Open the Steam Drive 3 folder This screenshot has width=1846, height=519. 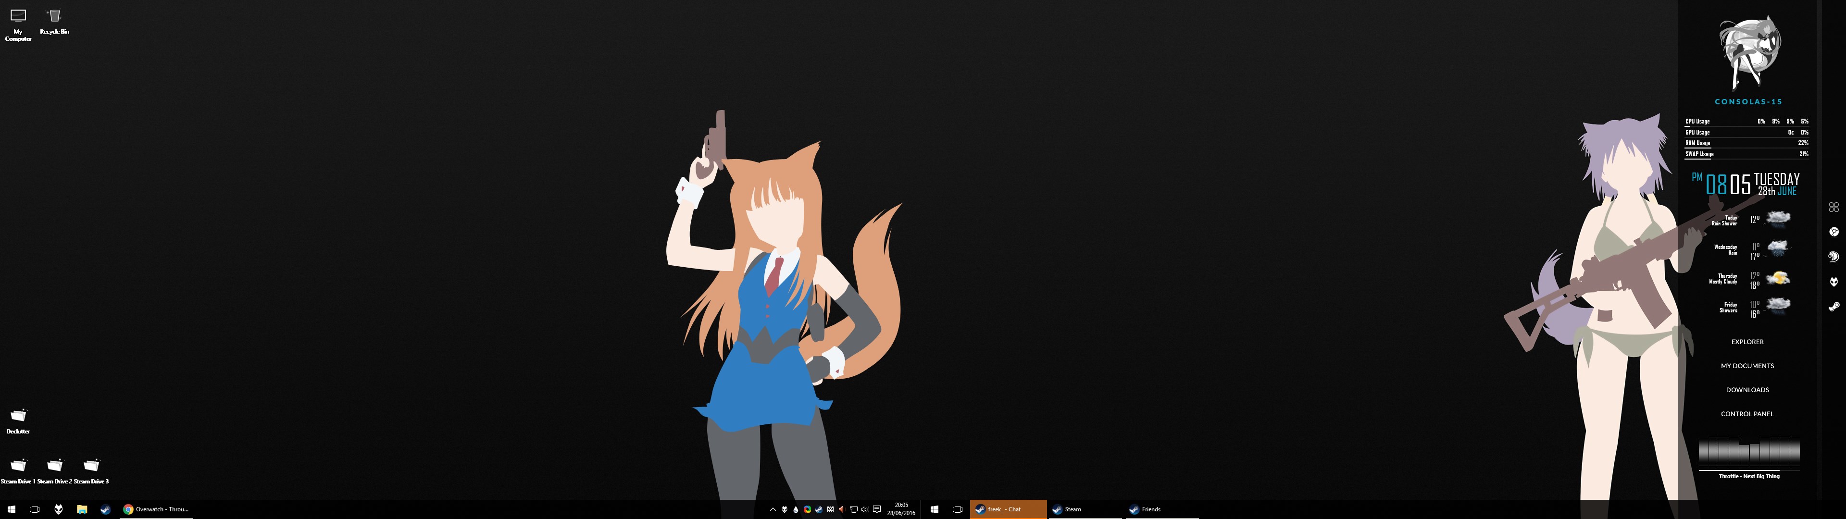tap(91, 471)
